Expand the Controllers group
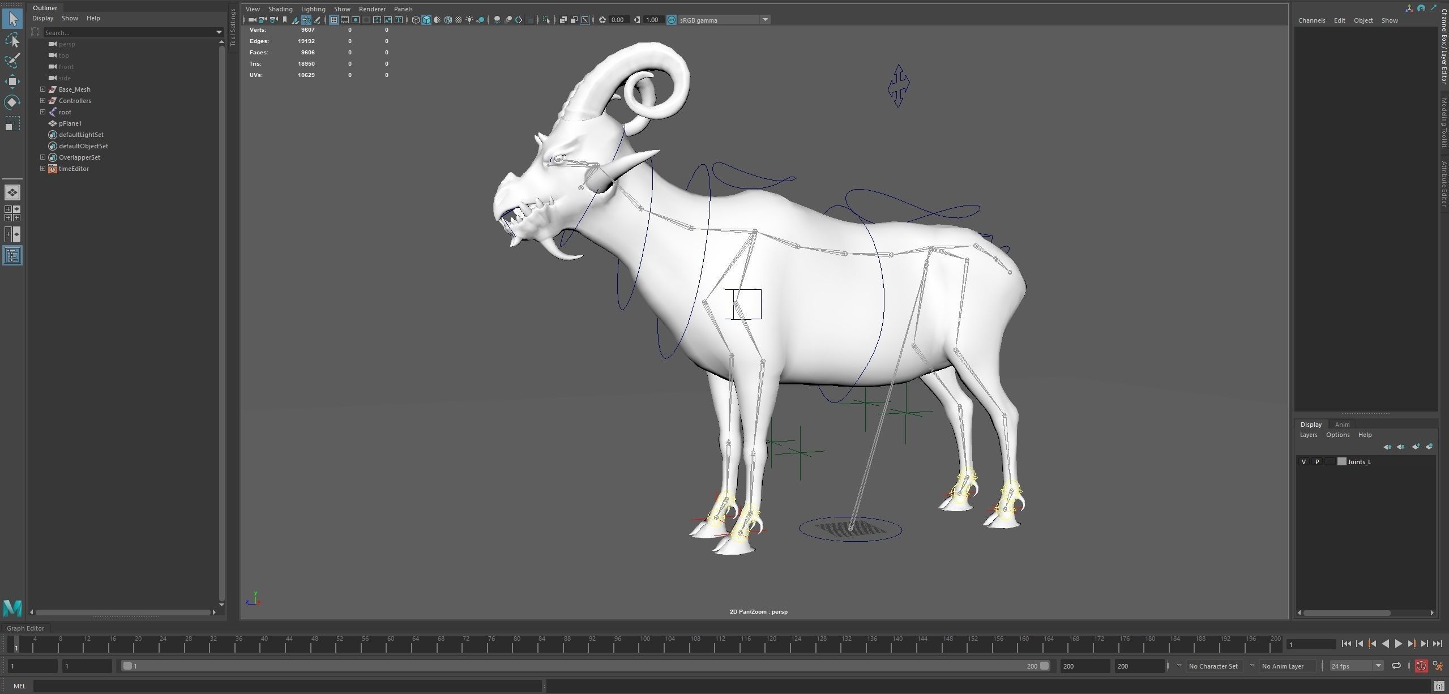The height and width of the screenshot is (694, 1449). [42, 101]
